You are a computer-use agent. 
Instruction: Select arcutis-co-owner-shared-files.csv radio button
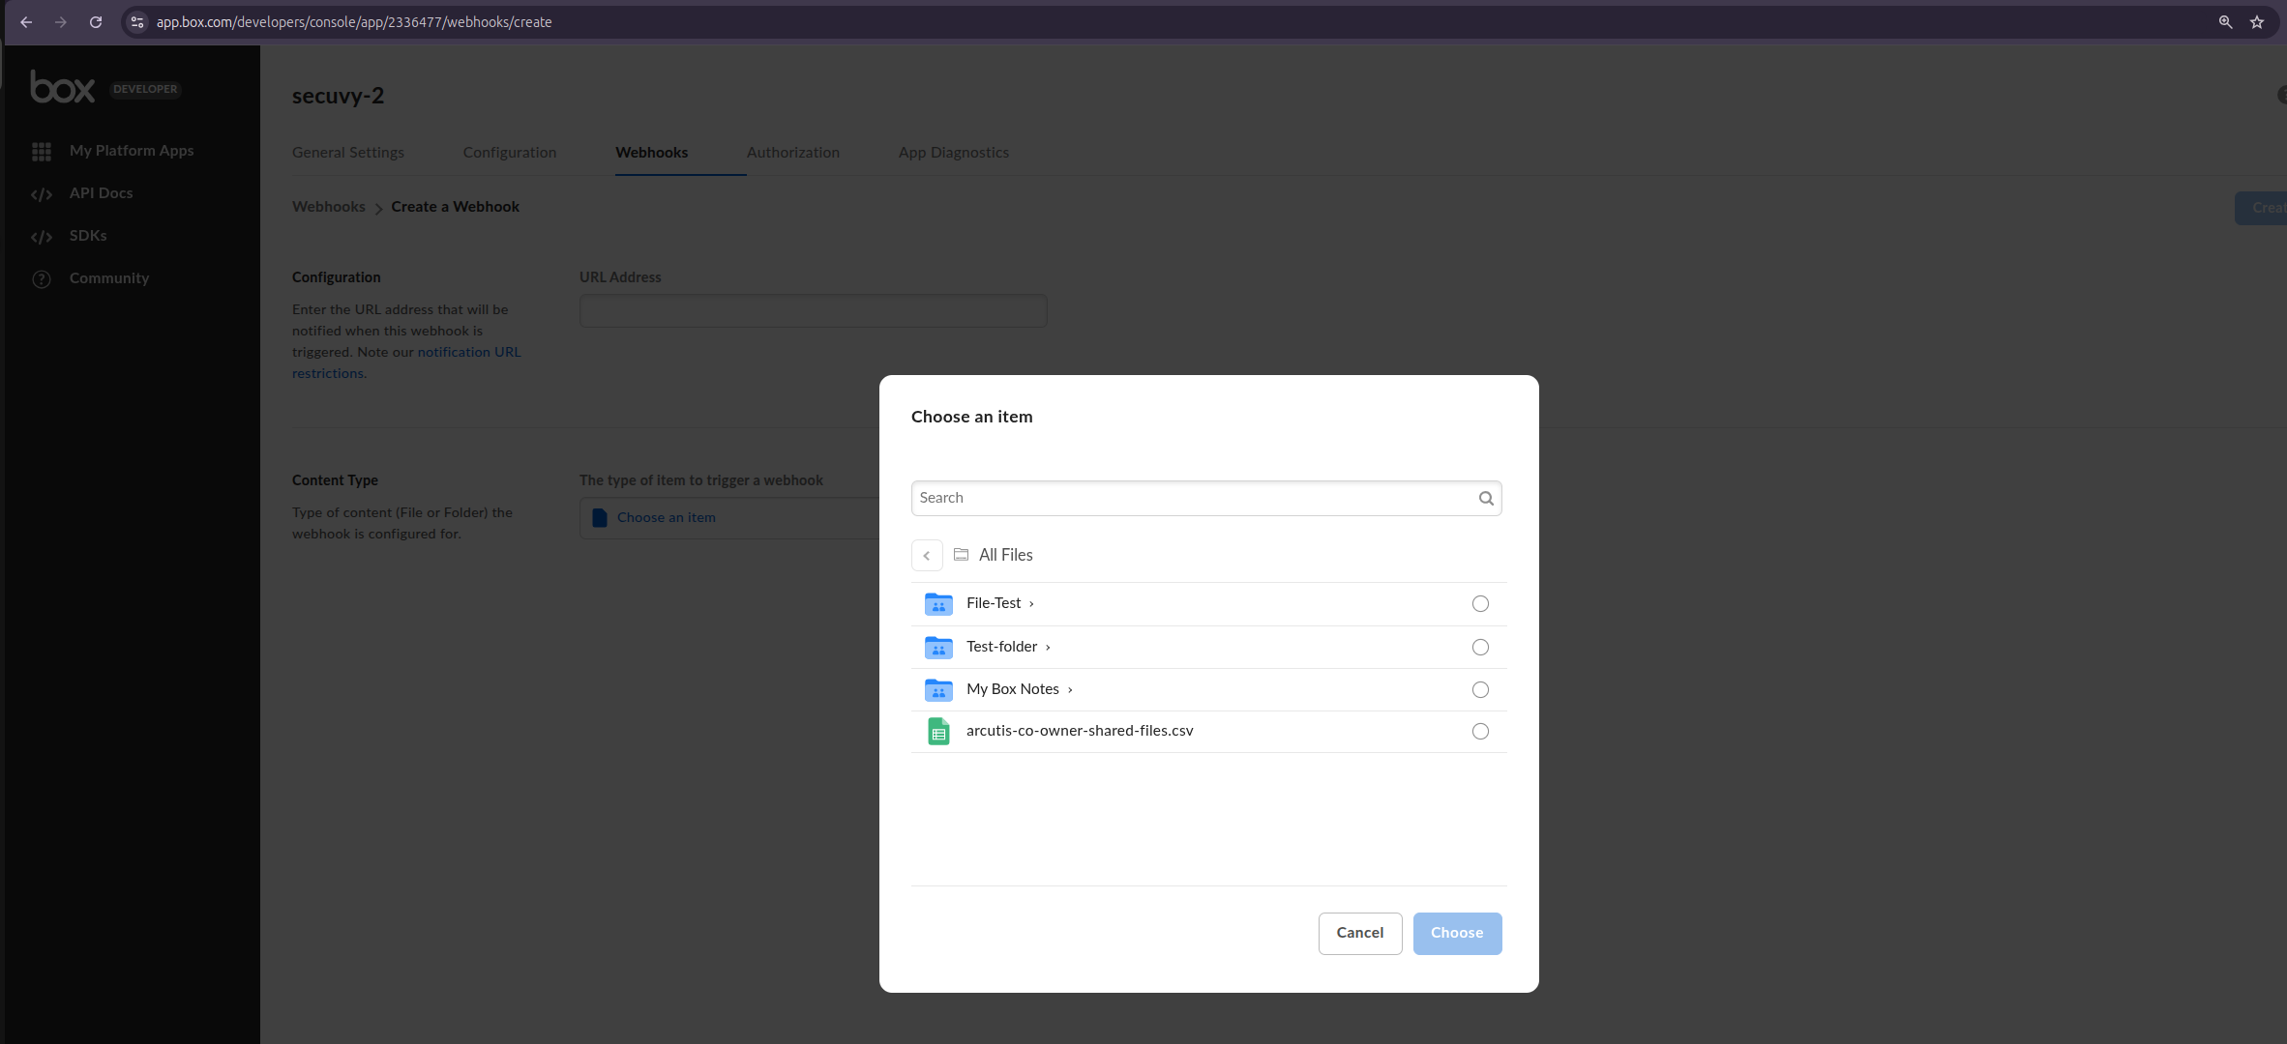pyautogui.click(x=1480, y=732)
